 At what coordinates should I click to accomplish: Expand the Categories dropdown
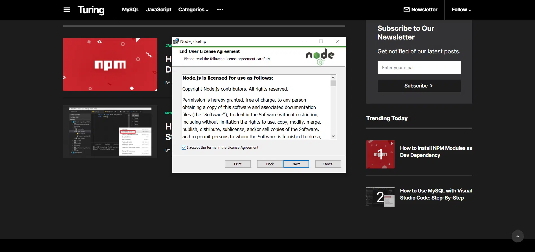pos(193,10)
